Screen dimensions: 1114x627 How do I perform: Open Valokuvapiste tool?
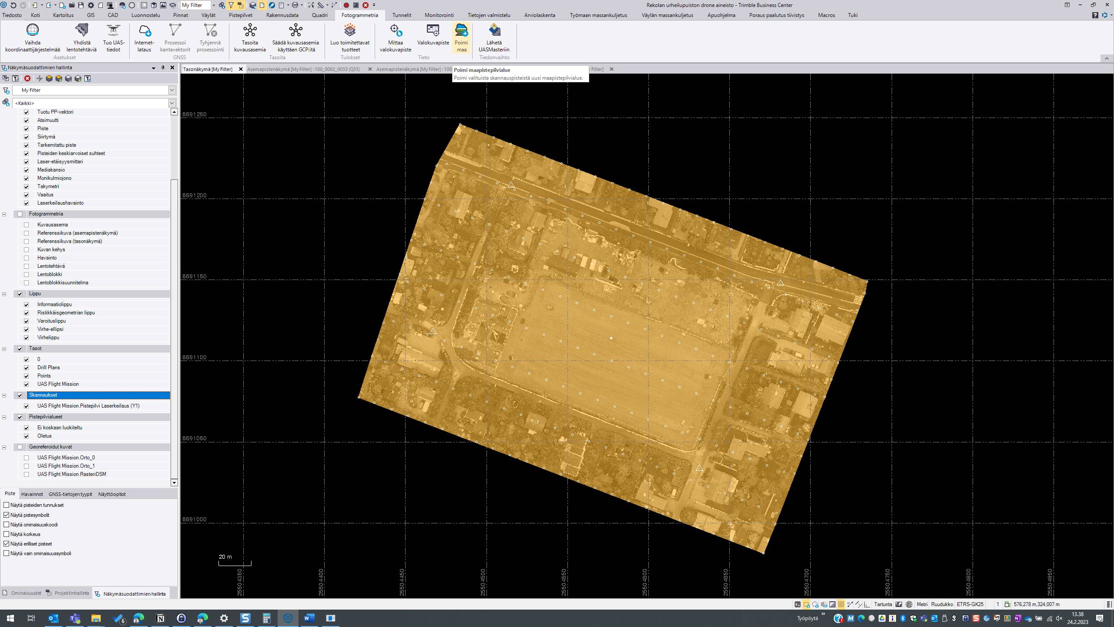click(433, 35)
